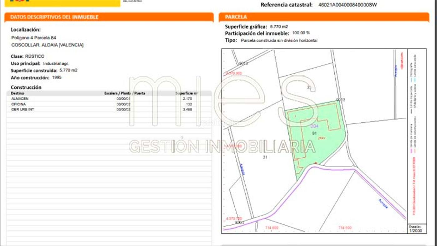This screenshot has width=437, height=246.
Task: Click the cadastral reference number 46021A004000840000SW
Action: coord(347,5)
